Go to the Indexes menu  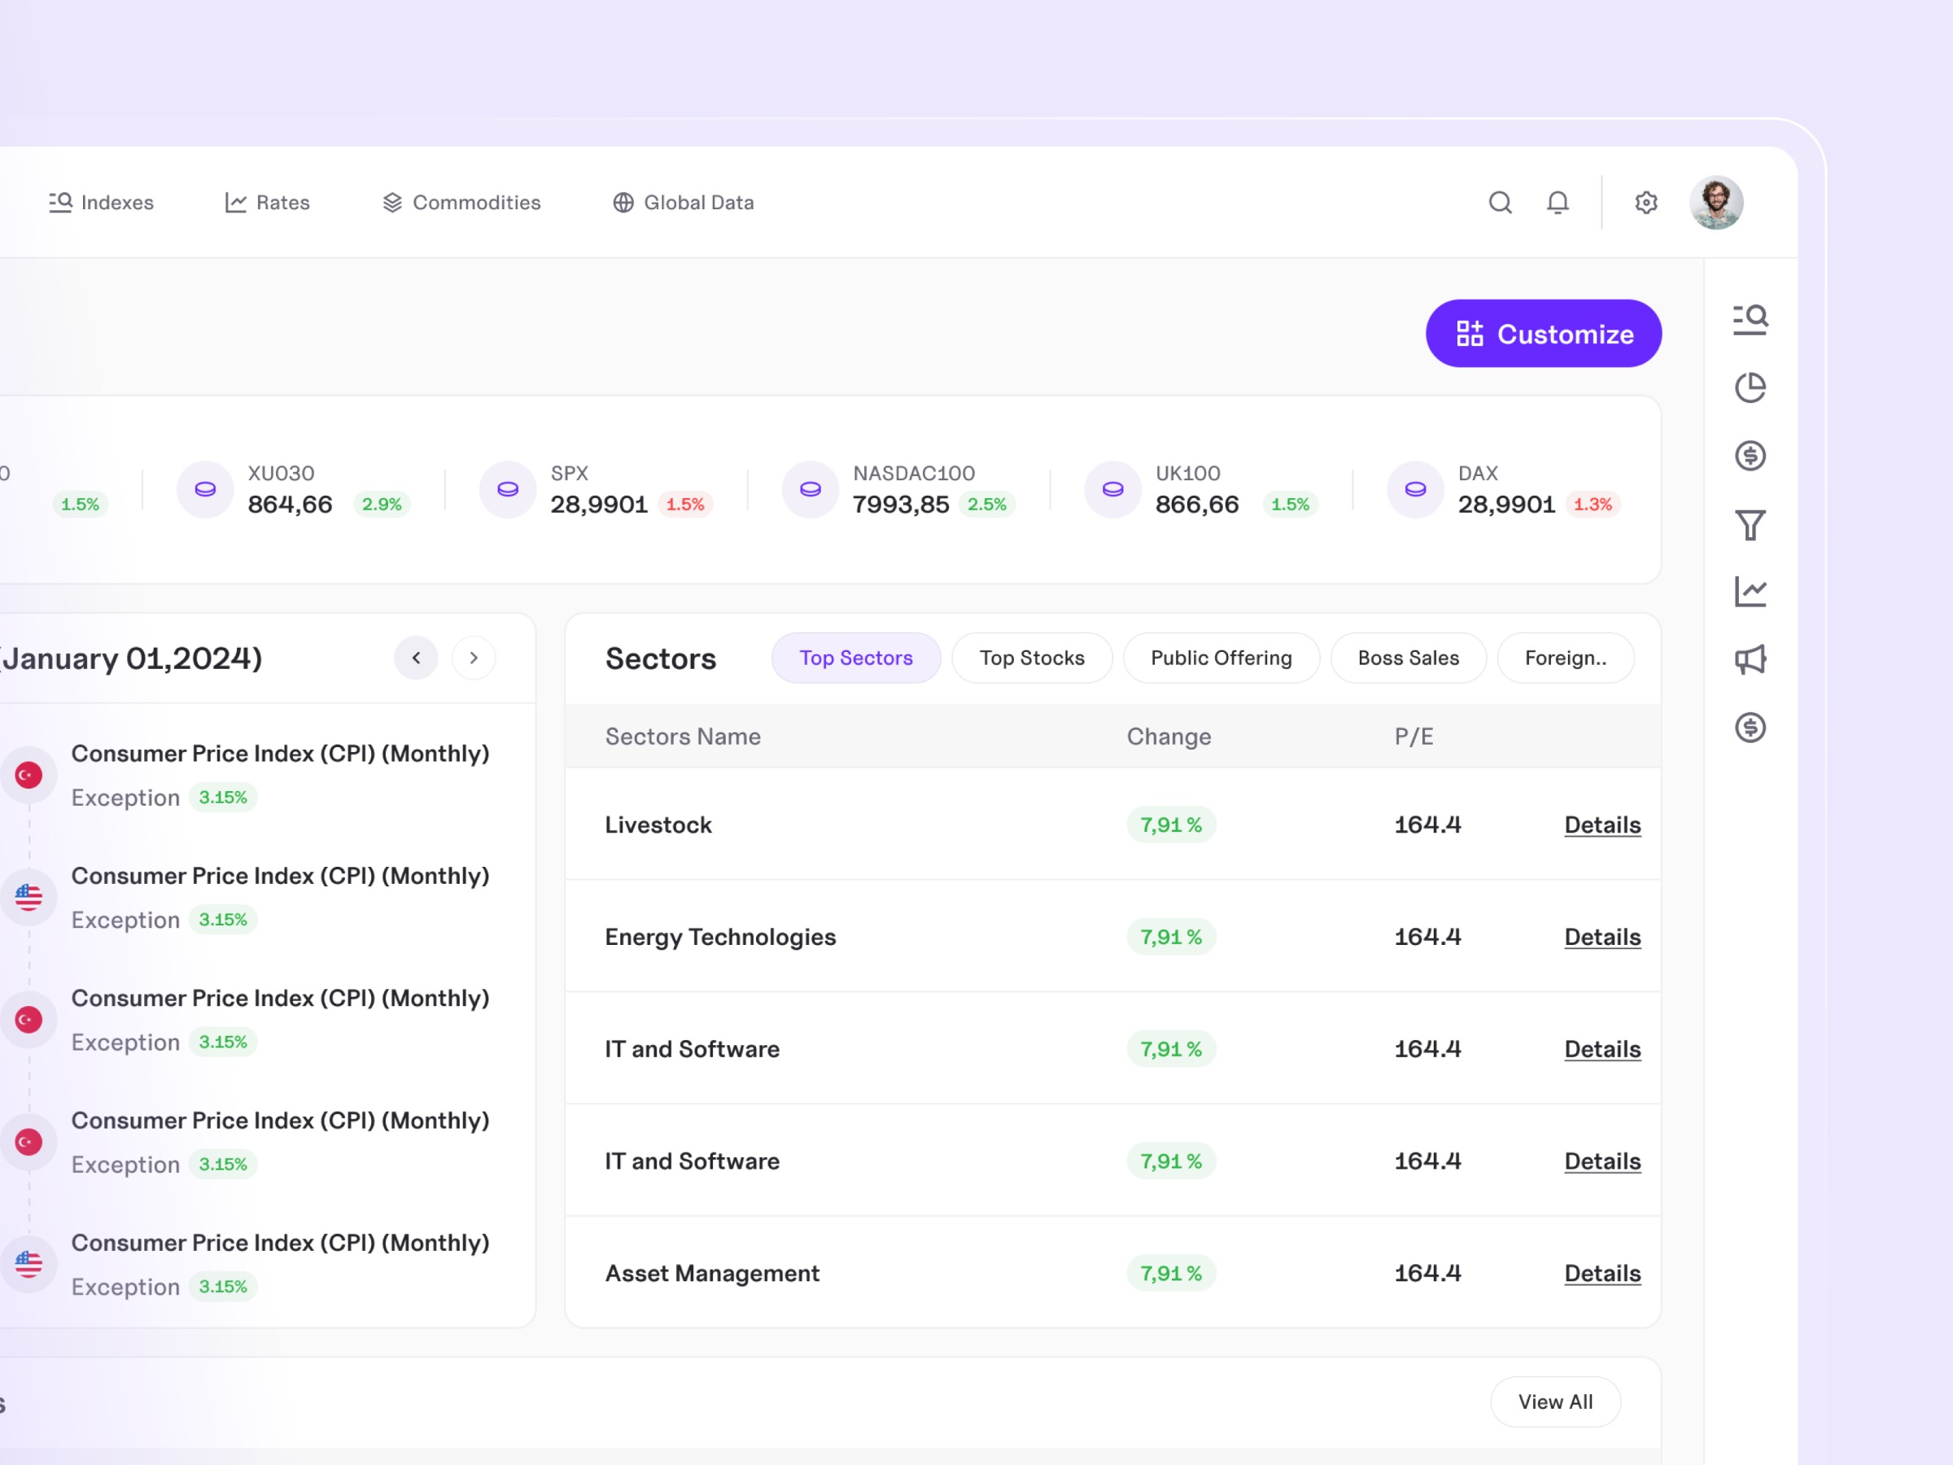[x=101, y=203]
